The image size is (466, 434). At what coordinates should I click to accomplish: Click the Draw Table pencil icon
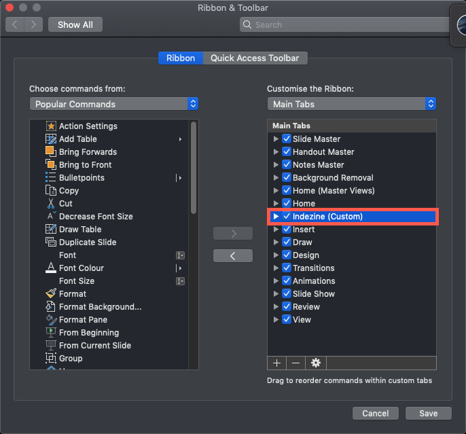[51, 229]
